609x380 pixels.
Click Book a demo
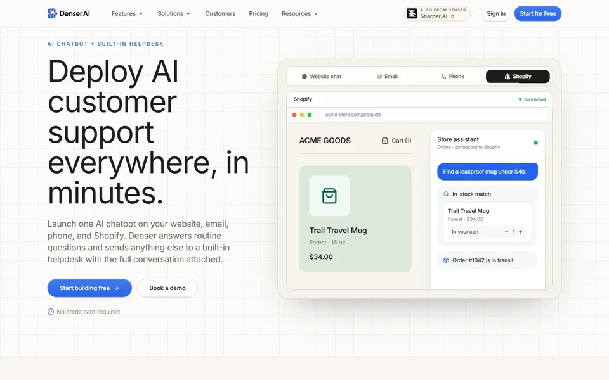click(x=167, y=288)
